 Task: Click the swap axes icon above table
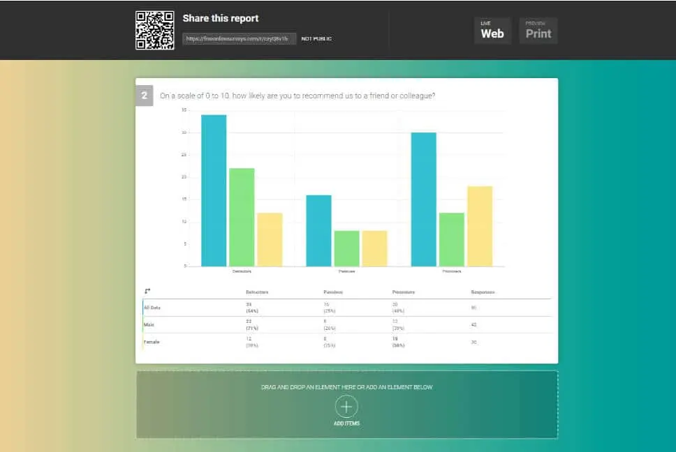[147, 291]
